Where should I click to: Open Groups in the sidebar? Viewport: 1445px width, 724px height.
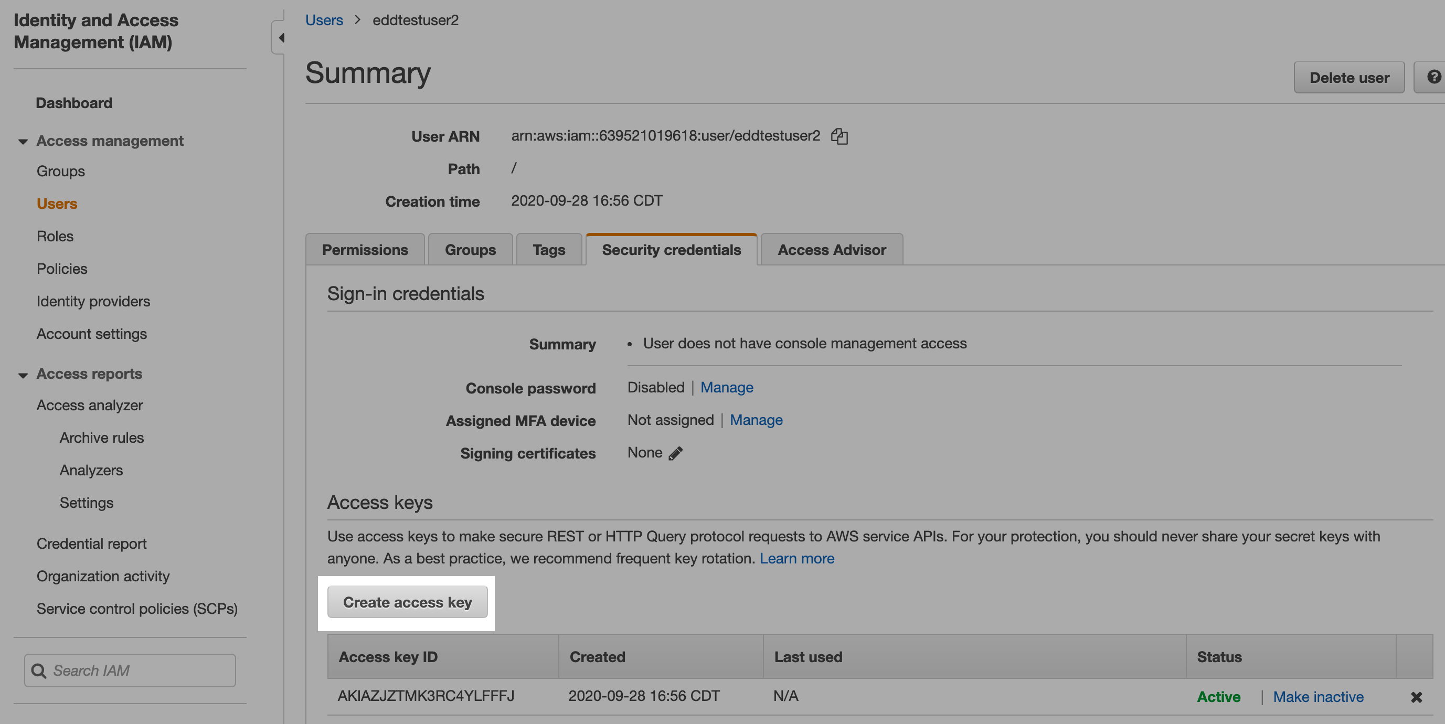[60, 171]
